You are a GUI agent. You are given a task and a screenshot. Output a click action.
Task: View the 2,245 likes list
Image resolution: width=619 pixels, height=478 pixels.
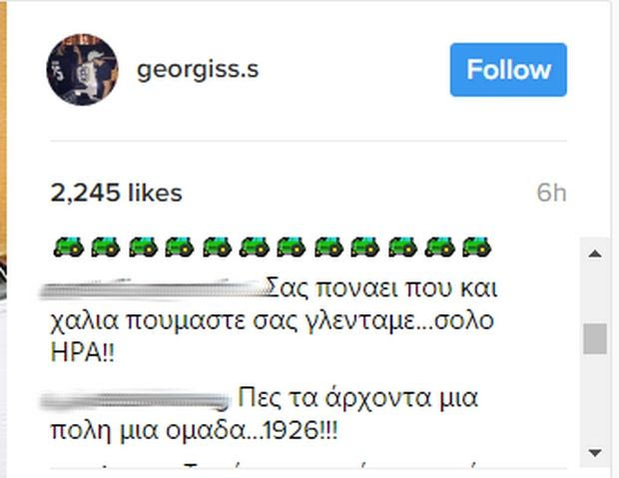(x=115, y=193)
